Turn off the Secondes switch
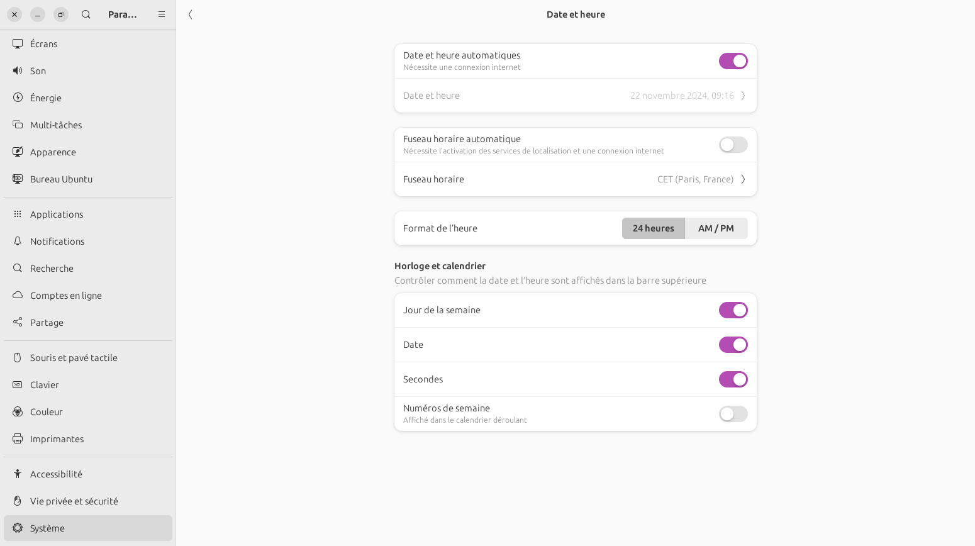 pyautogui.click(x=733, y=379)
